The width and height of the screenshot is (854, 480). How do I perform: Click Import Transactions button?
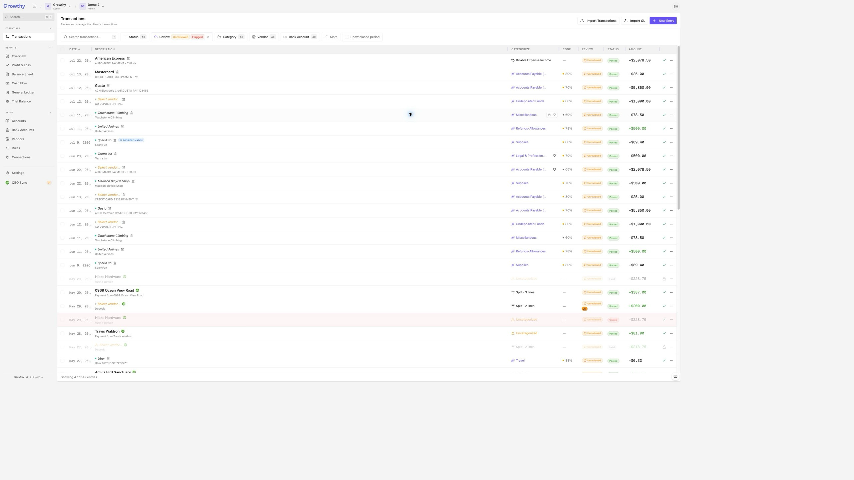[x=598, y=21]
